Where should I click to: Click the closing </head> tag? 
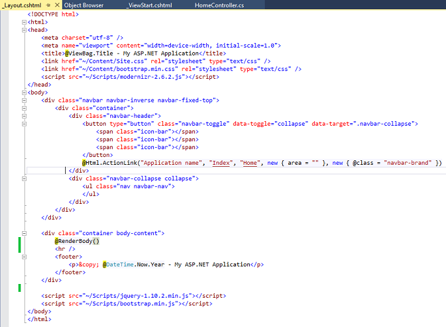pos(40,85)
